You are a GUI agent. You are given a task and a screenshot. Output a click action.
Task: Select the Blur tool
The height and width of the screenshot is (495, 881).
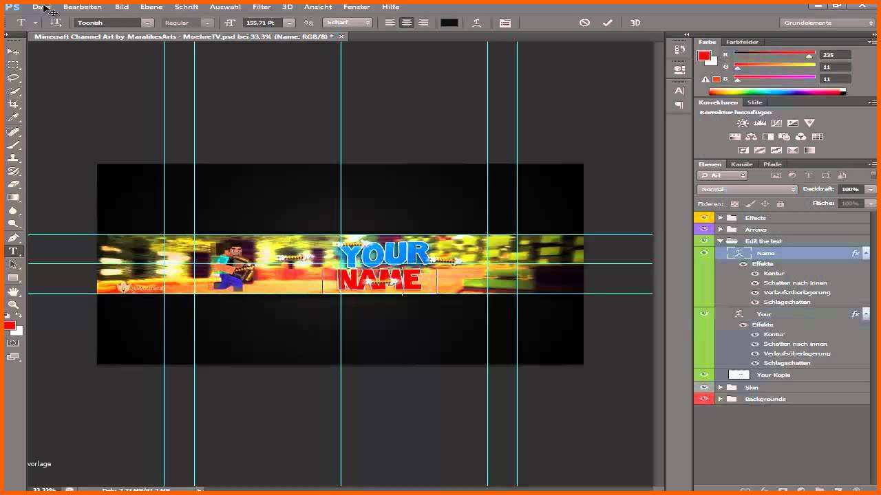tap(13, 211)
